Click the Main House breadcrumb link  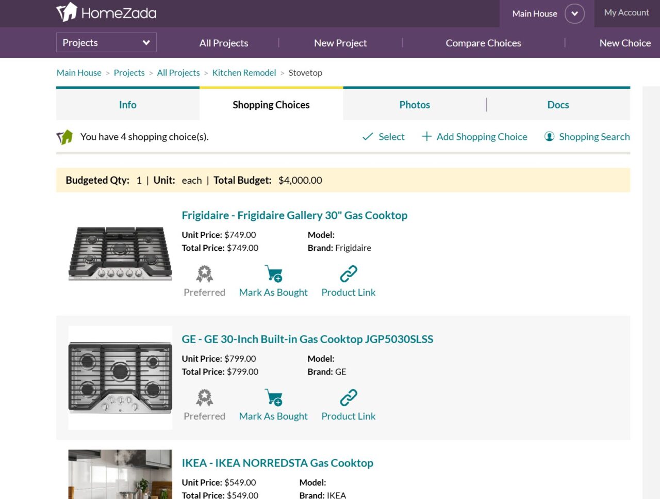79,73
